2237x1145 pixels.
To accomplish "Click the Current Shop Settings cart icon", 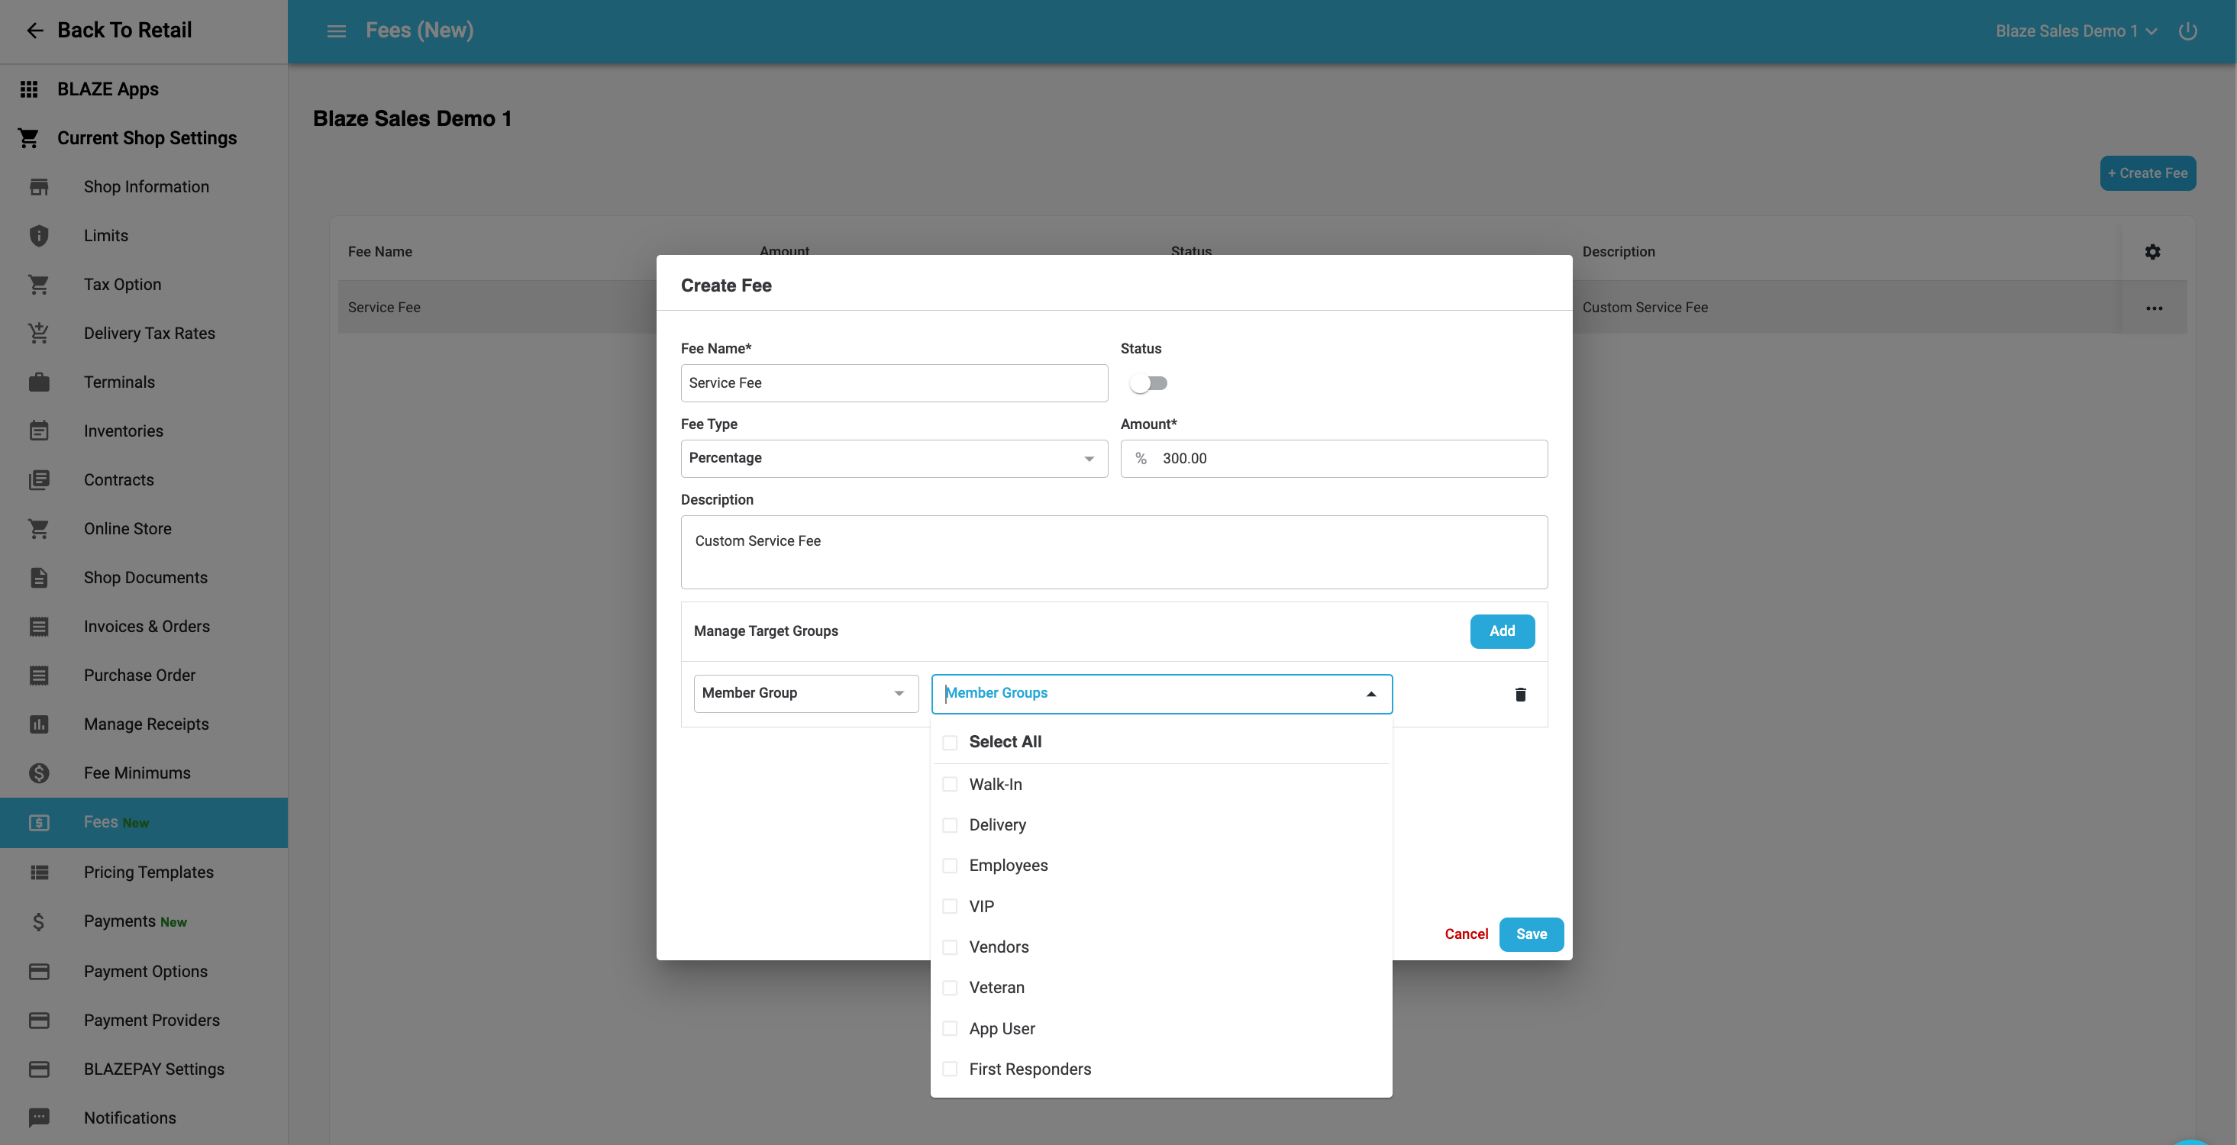I will 29,138.
